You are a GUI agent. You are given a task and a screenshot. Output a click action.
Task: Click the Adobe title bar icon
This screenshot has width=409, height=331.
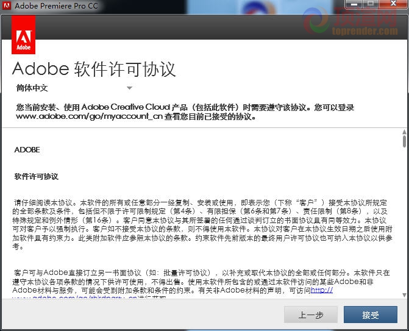(x=7, y=5)
